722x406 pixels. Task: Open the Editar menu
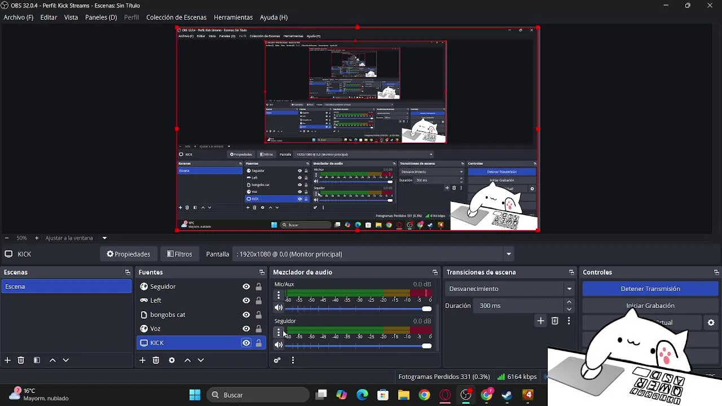point(49,17)
